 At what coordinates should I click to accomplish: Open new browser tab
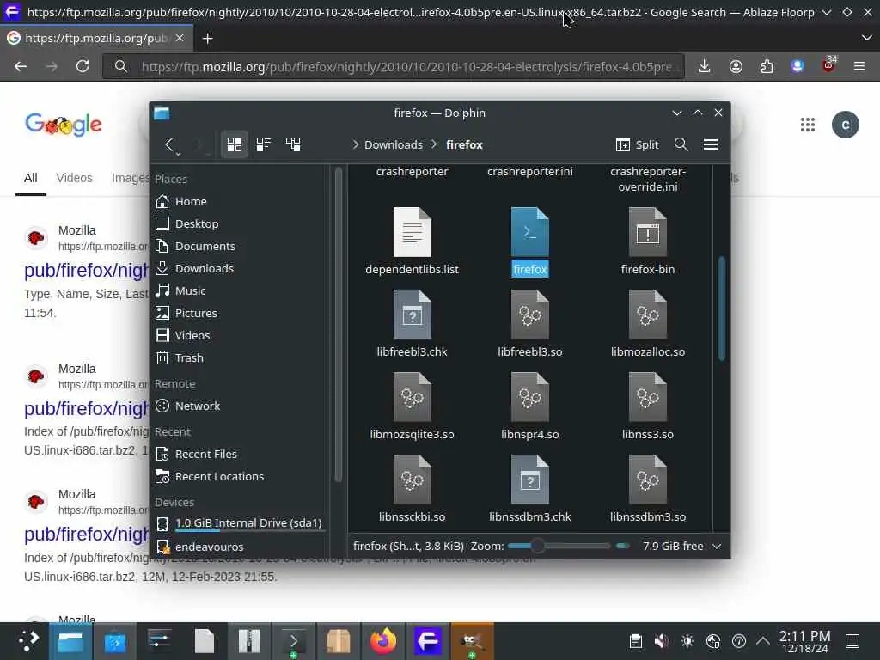click(x=208, y=38)
